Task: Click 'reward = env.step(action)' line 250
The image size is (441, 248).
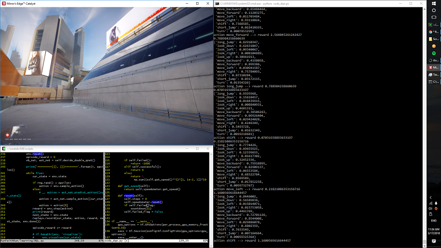Action: click(x=52, y=209)
